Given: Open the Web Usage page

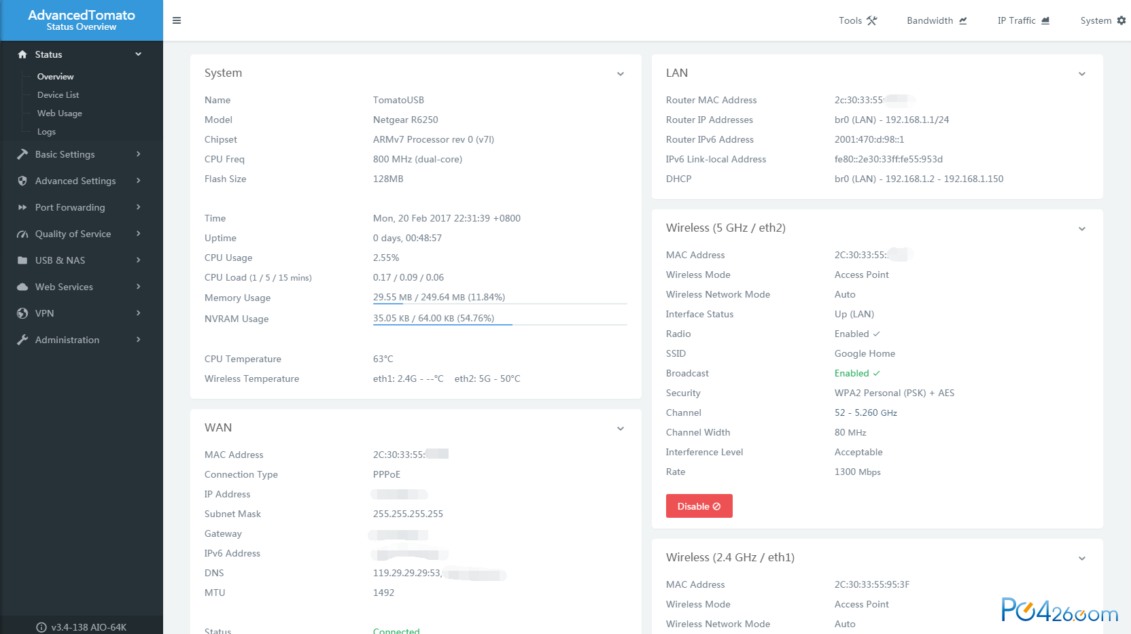Looking at the screenshot, I should tap(59, 113).
